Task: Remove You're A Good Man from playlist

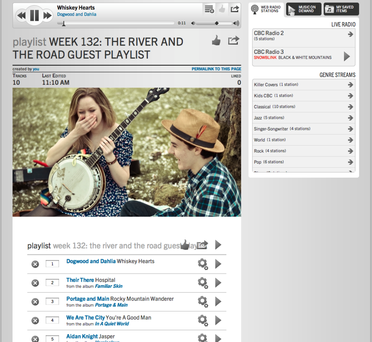Action: pos(35,320)
